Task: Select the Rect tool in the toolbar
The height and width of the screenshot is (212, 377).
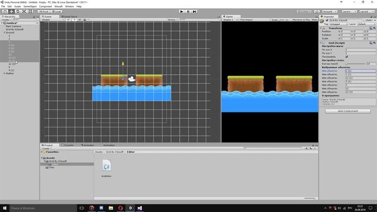Action: 30,12
